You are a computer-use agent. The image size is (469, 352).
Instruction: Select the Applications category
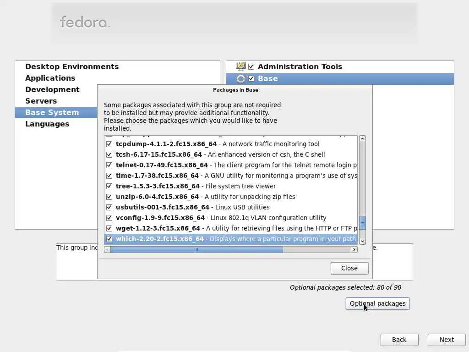pyautogui.click(x=50, y=78)
